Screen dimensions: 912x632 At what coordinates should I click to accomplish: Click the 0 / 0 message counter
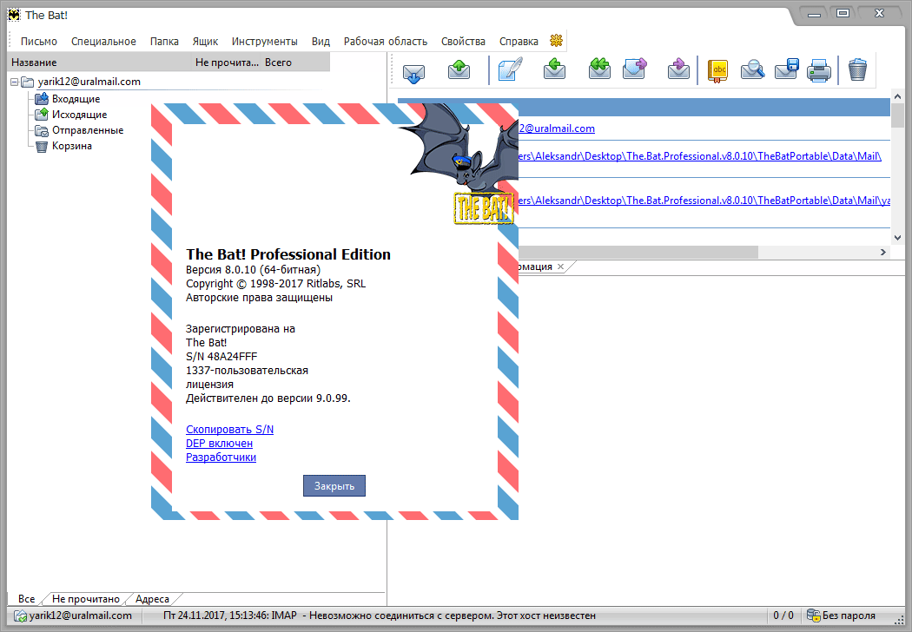(783, 616)
